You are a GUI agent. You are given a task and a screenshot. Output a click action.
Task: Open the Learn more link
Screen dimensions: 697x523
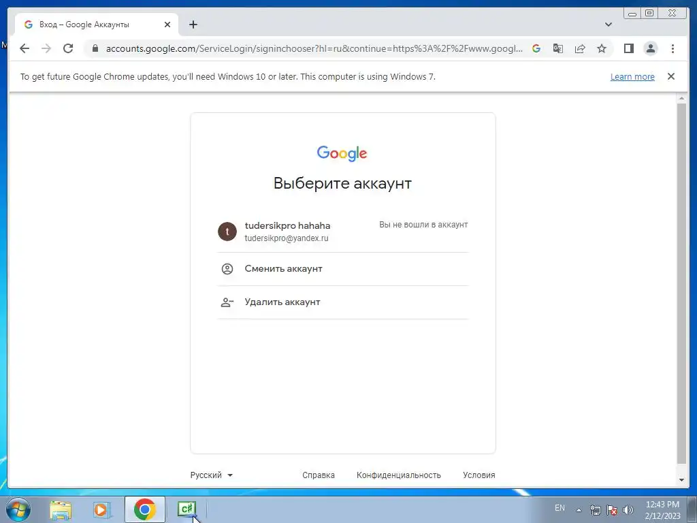632,76
